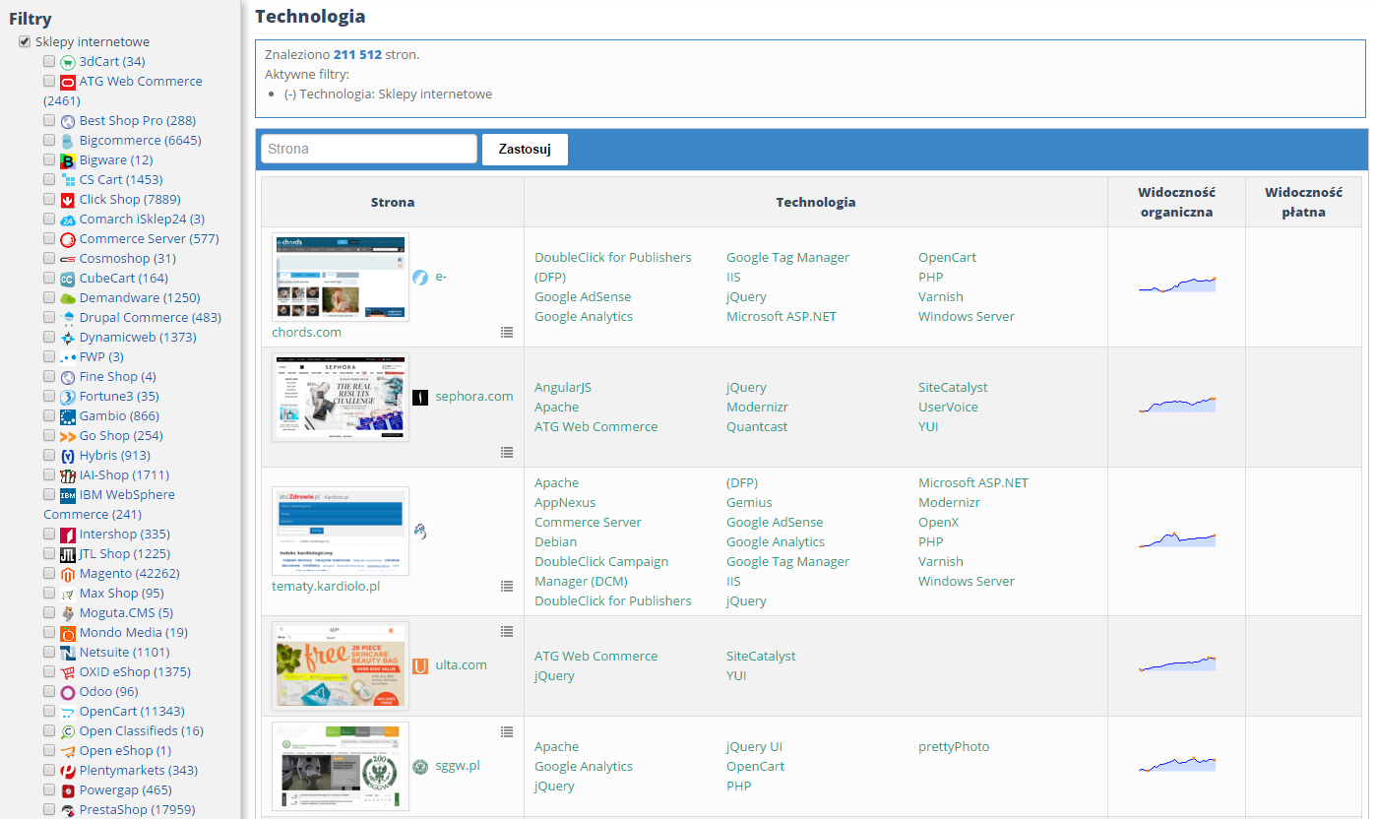Enable the Best Shop Pro checkbox
Screen dimensions: 1377x819
[49, 121]
